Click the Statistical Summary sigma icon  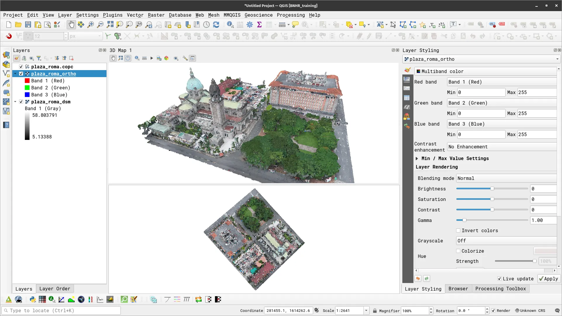click(x=259, y=25)
